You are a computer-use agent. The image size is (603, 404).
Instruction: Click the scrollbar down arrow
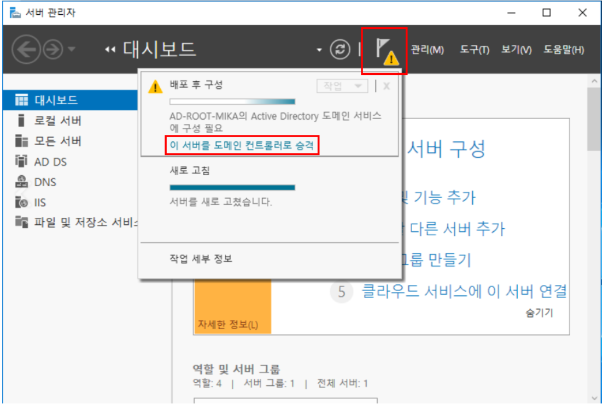pos(594,398)
